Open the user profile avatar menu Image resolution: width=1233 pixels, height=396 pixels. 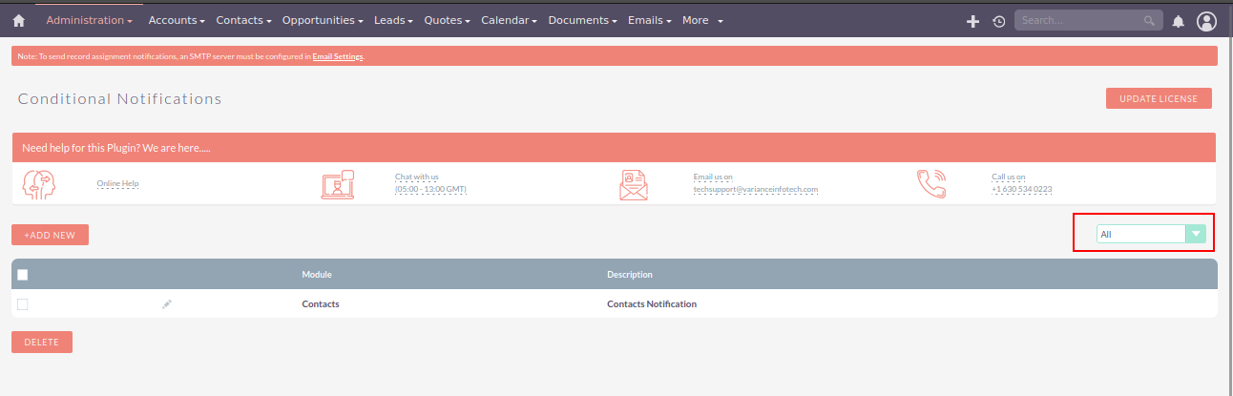(1206, 21)
